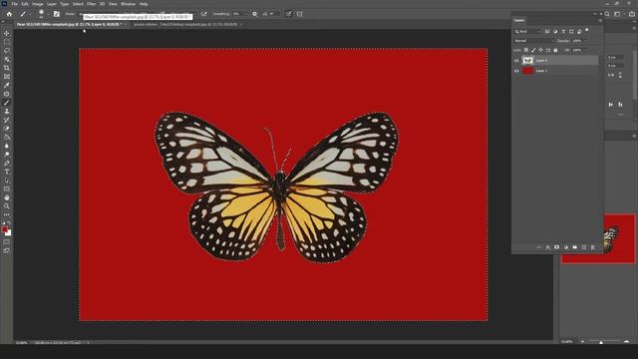Screen dimensions: 638x359
Task: Select the Eraser tool
Action: click(x=7, y=129)
